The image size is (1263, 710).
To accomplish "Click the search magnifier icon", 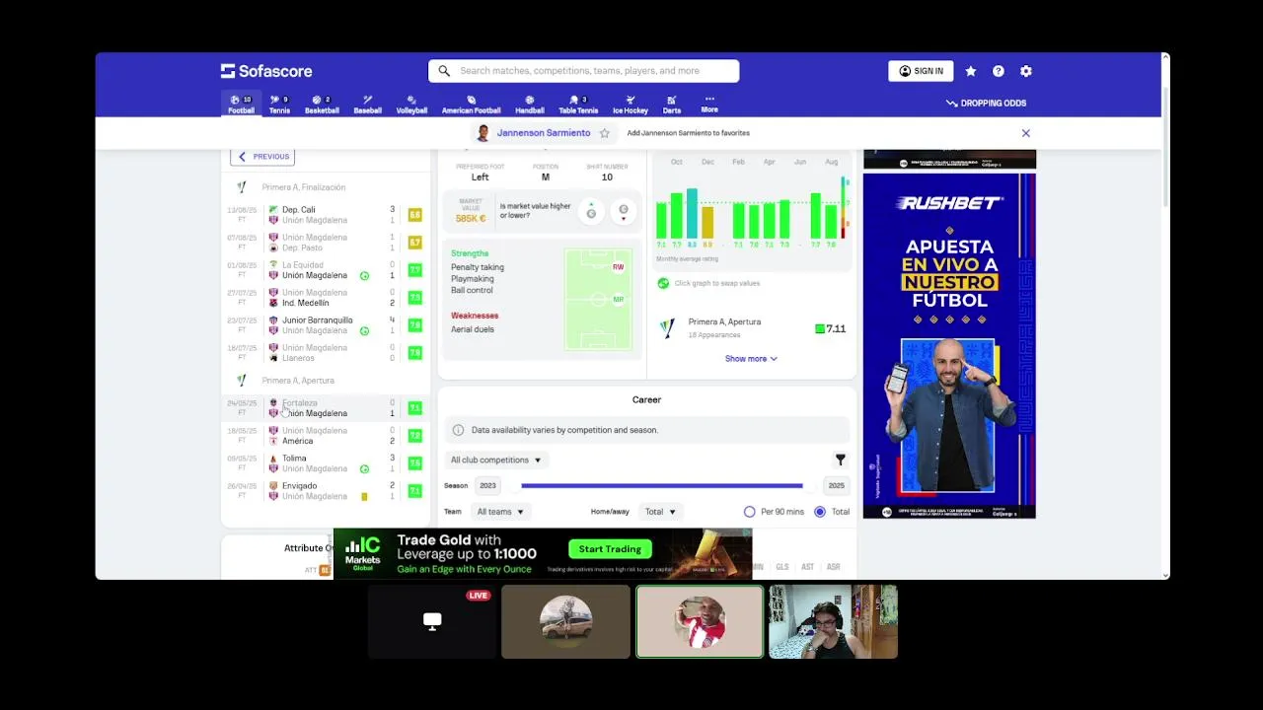I will 444,71.
